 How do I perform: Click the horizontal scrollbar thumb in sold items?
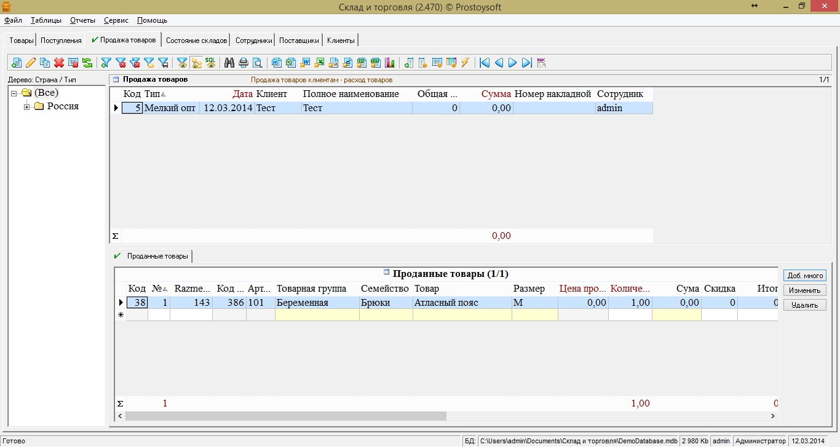(286, 416)
